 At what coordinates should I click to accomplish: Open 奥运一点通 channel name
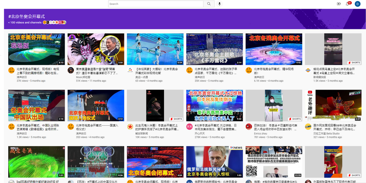[x=141, y=77]
